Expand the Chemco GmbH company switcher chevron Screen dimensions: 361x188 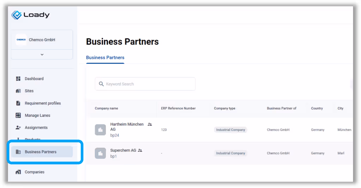click(x=42, y=55)
